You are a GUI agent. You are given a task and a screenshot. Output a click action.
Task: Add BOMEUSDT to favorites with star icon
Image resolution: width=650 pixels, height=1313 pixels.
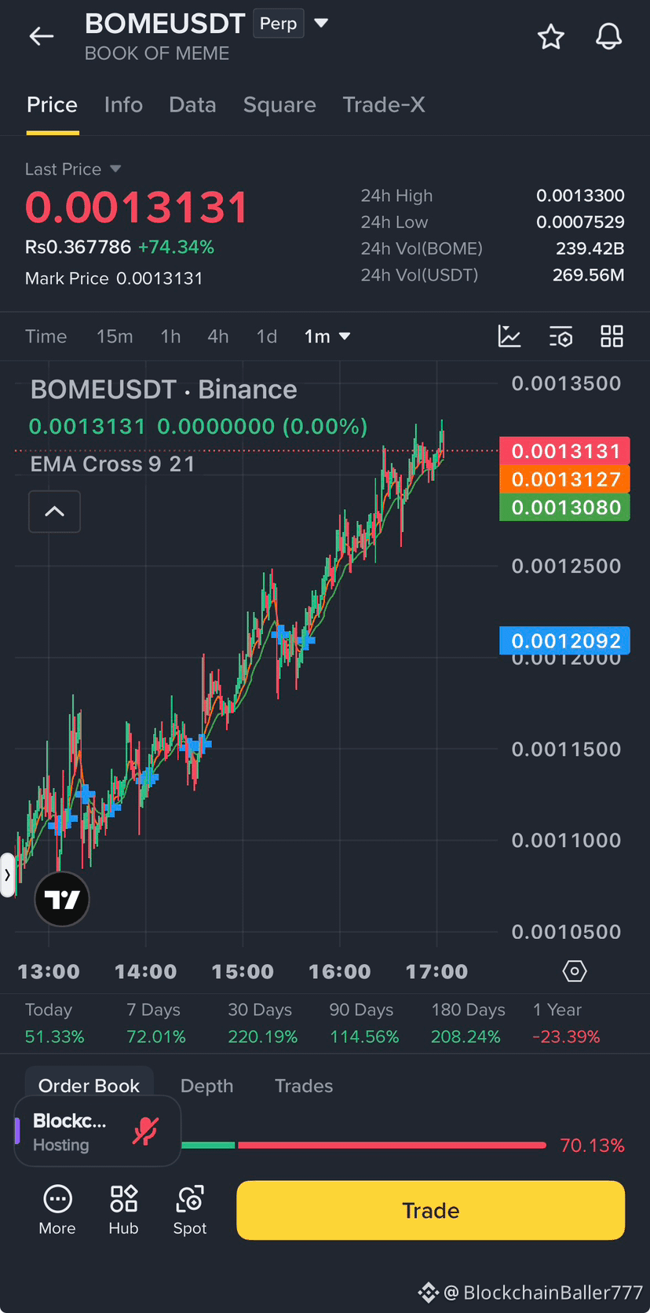(551, 36)
